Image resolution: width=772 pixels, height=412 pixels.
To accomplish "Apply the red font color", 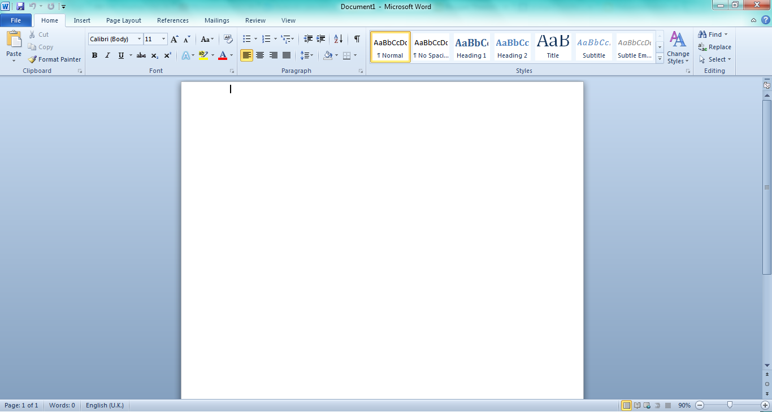I will [223, 55].
